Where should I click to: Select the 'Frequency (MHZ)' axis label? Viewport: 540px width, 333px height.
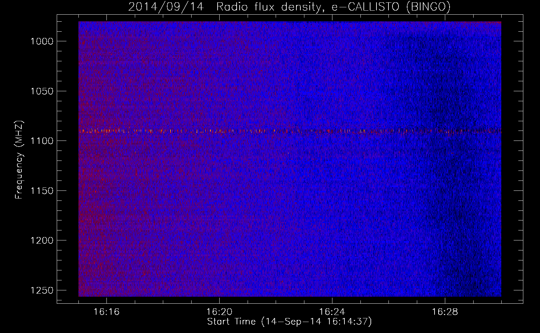[19, 160]
